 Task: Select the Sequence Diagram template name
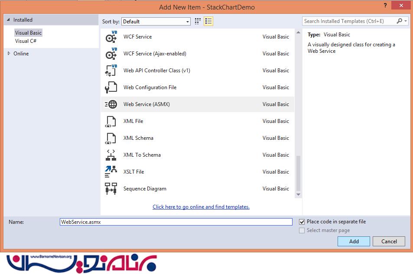click(x=145, y=189)
